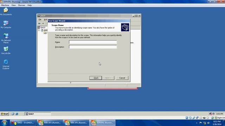Screen dimensions: 225x126
Task: Open the VirtualBox Devices menu
Action: (21, 5)
